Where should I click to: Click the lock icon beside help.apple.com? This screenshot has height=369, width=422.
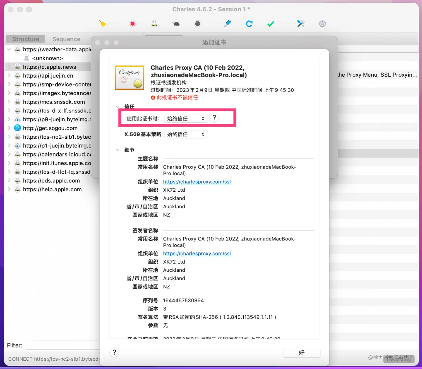(x=17, y=189)
